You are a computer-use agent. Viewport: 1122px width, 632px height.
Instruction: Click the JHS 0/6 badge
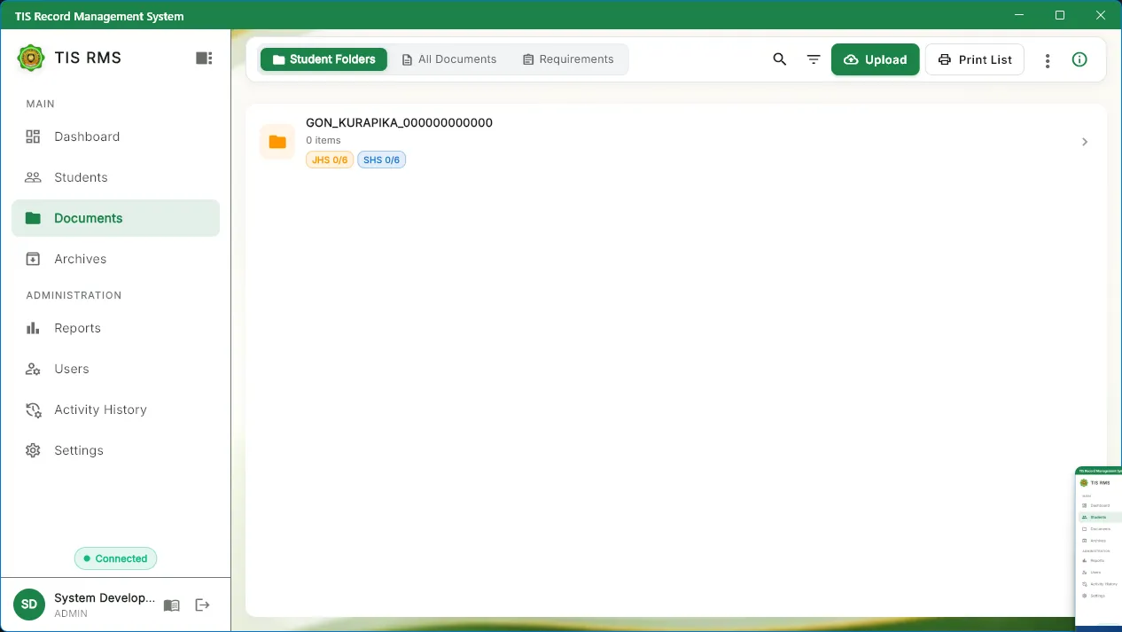pos(330,160)
